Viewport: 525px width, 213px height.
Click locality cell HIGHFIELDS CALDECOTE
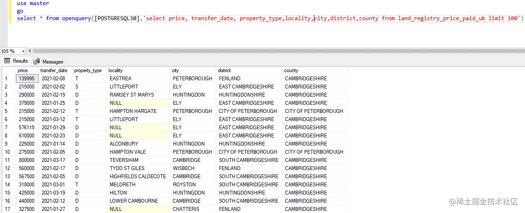click(138, 176)
